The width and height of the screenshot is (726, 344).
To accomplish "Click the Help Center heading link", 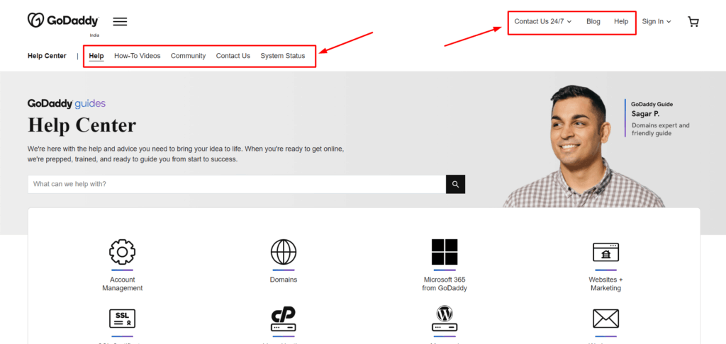I will click(47, 56).
